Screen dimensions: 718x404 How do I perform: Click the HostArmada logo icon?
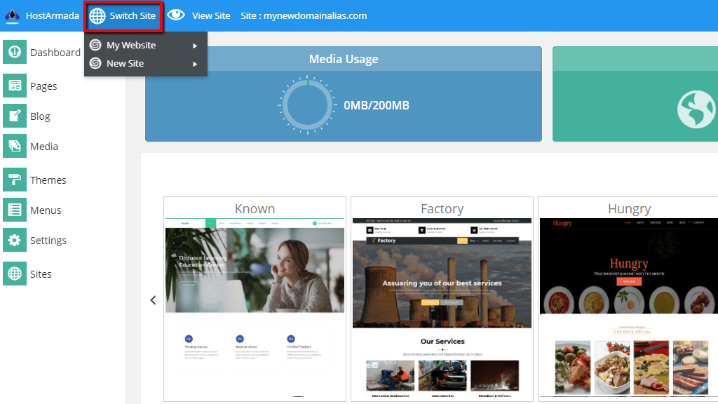(x=13, y=16)
